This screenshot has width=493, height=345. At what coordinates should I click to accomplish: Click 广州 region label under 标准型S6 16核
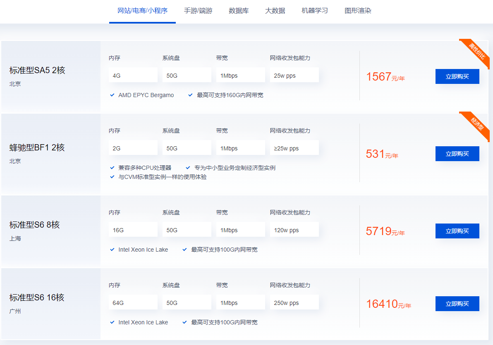[x=15, y=311]
